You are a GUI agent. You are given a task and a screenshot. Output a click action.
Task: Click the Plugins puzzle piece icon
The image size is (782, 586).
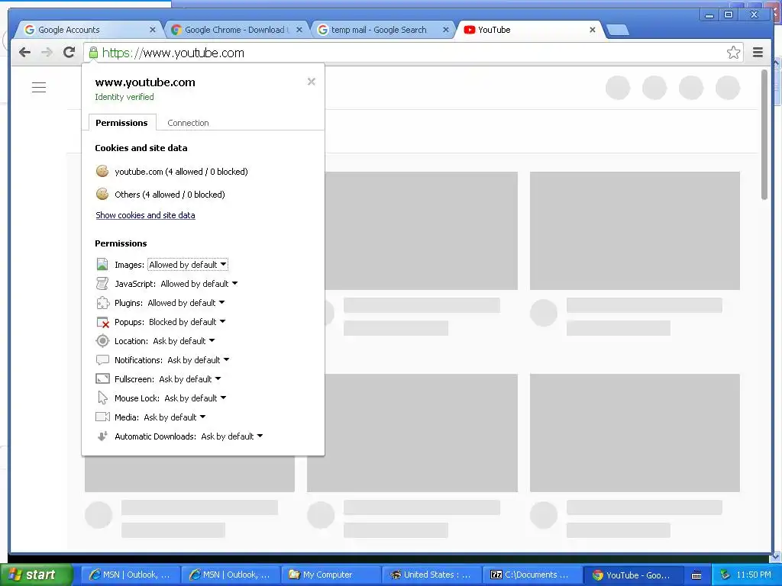(x=102, y=303)
